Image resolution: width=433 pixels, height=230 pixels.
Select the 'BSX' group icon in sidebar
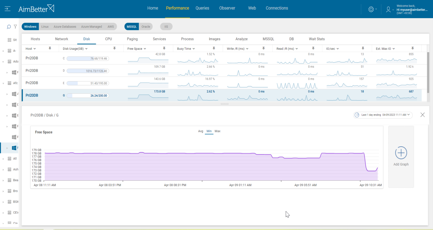(9, 202)
